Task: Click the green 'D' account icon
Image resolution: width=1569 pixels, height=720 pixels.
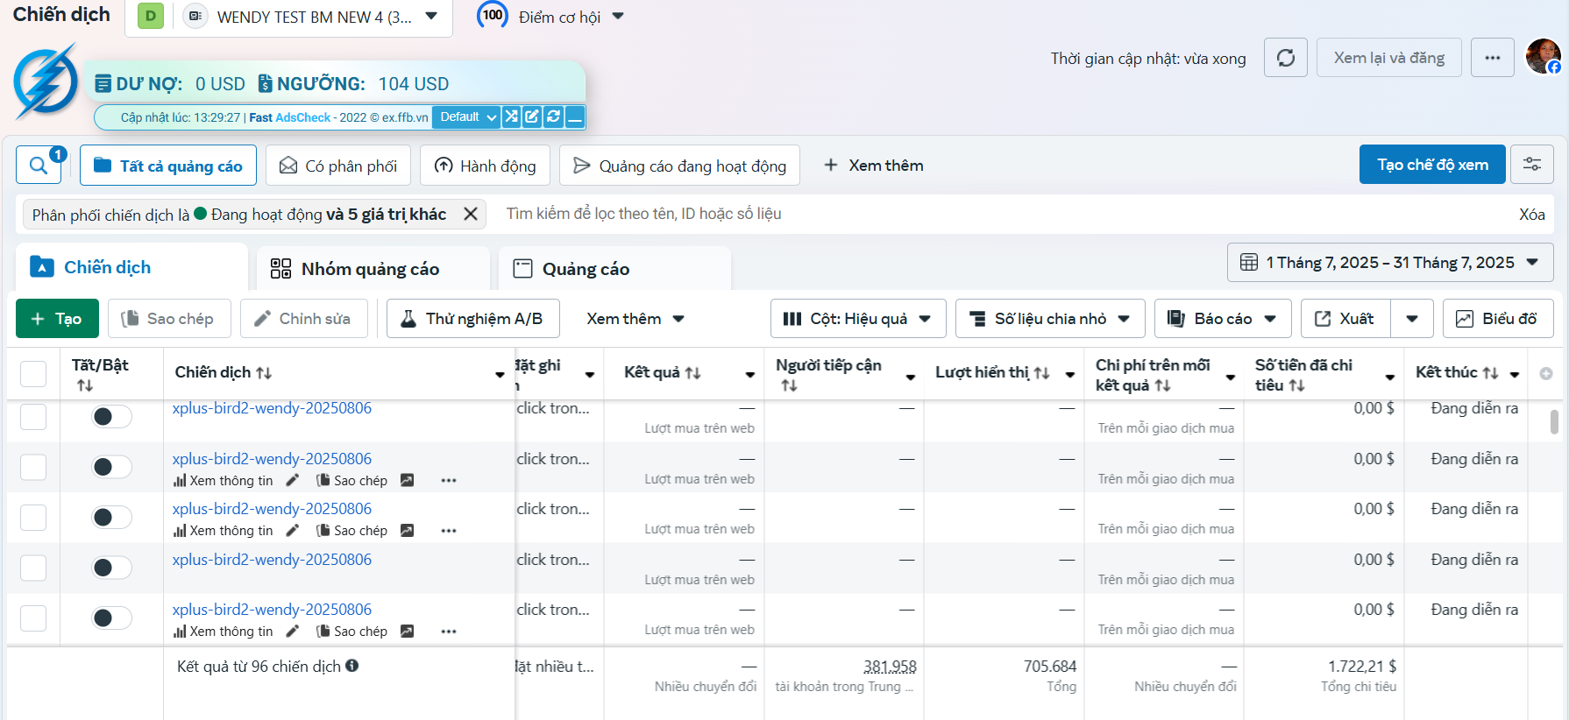Action: click(x=151, y=16)
